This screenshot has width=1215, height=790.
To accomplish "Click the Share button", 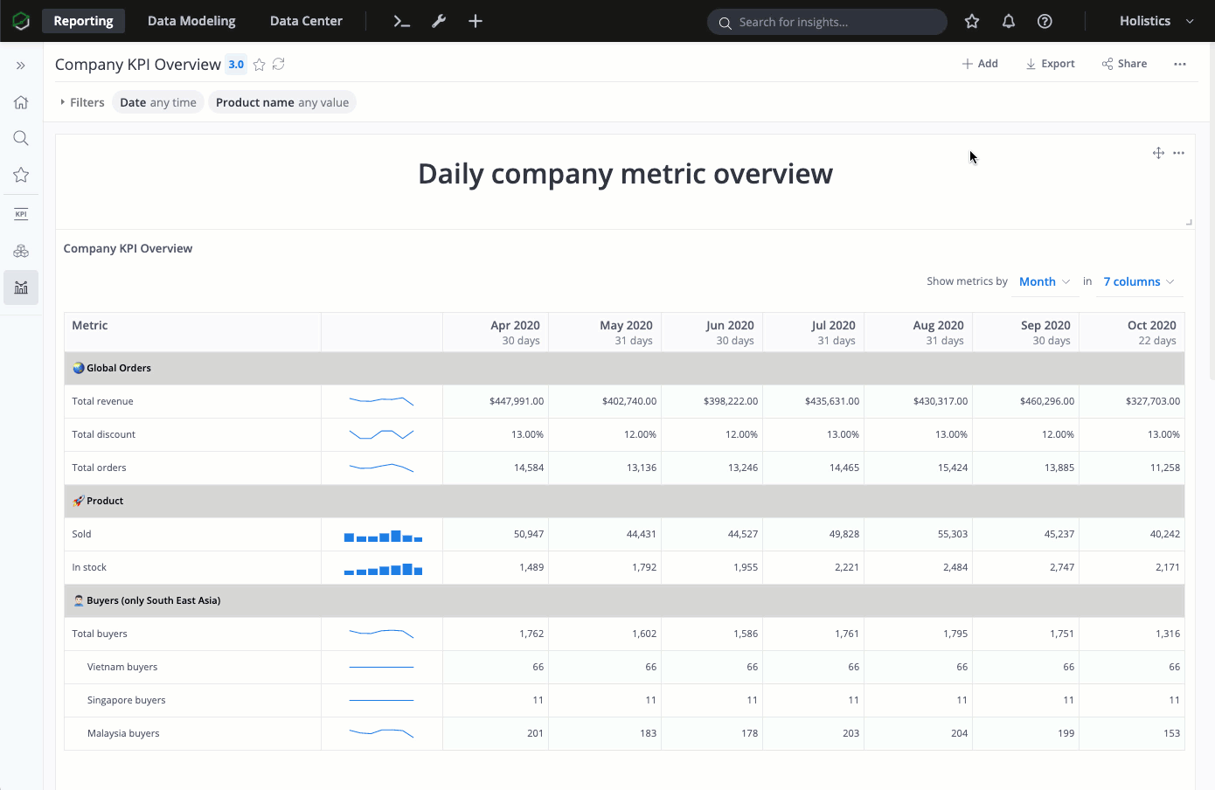I will coord(1124,63).
